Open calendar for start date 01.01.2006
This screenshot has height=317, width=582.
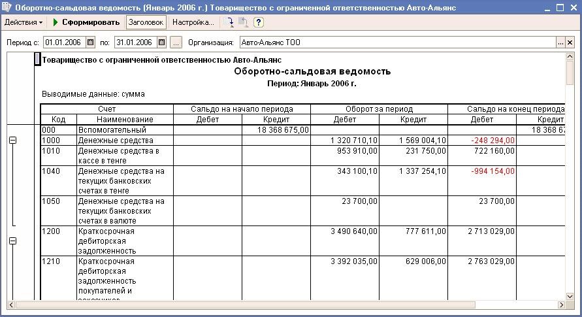(91, 42)
